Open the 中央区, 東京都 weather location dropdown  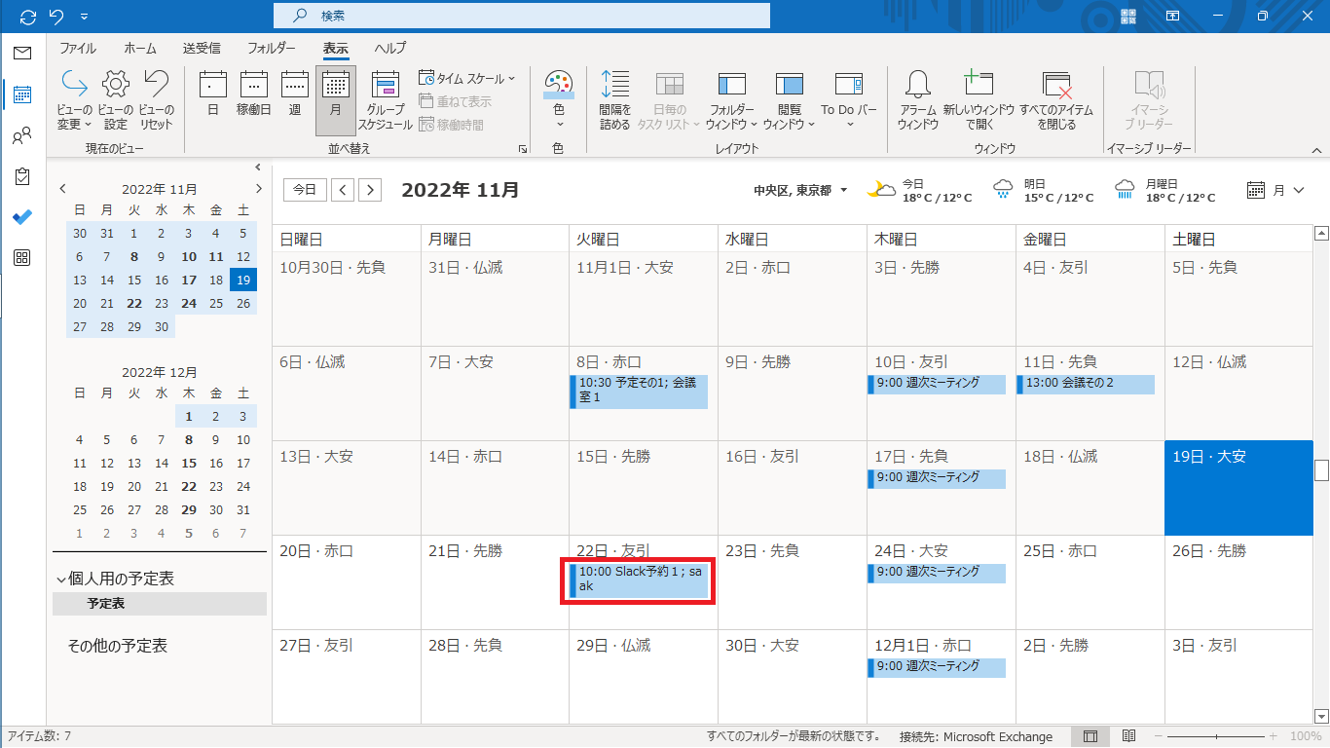(x=800, y=190)
